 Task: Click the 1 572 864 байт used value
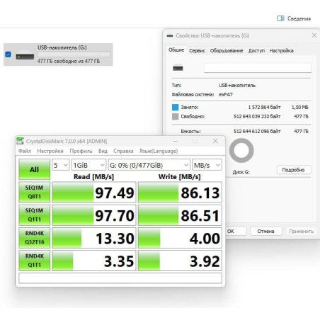coord(264,107)
